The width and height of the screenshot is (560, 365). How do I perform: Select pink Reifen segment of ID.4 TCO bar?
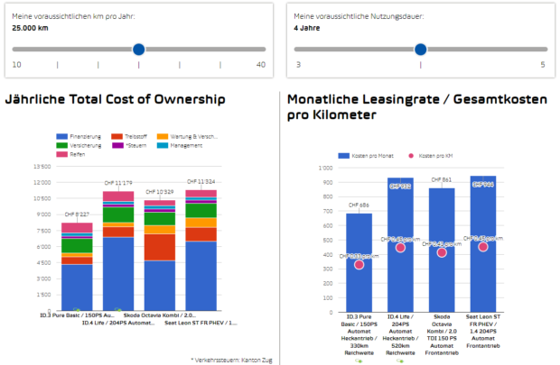pos(118,196)
